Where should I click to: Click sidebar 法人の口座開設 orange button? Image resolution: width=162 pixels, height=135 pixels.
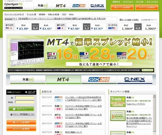point(21,129)
